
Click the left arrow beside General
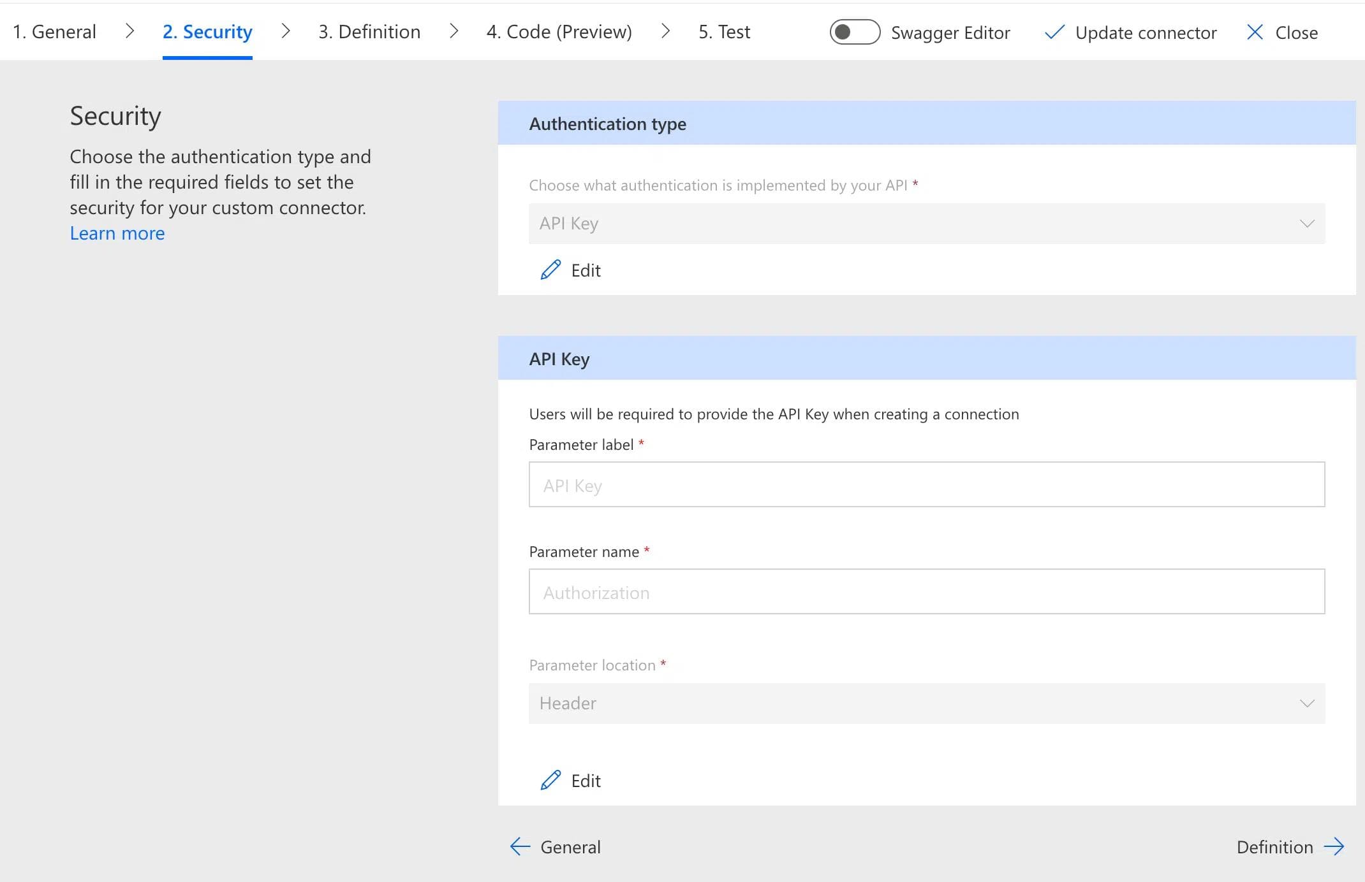coord(520,847)
